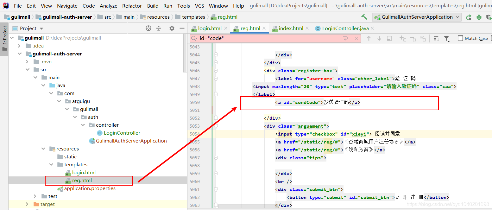The width and height of the screenshot is (492, 210).
Task: Click line number 5050 in gutter
Action: 195,102
